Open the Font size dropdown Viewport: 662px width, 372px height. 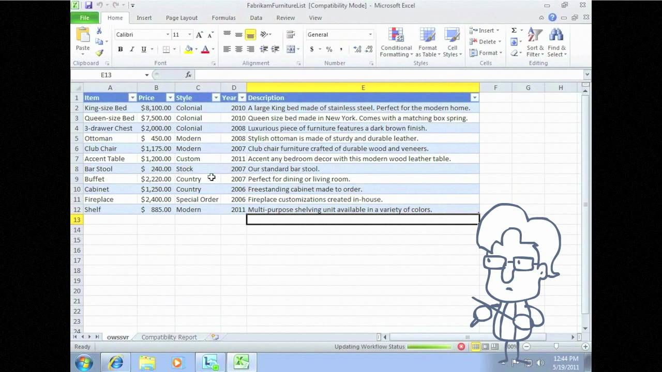189,35
